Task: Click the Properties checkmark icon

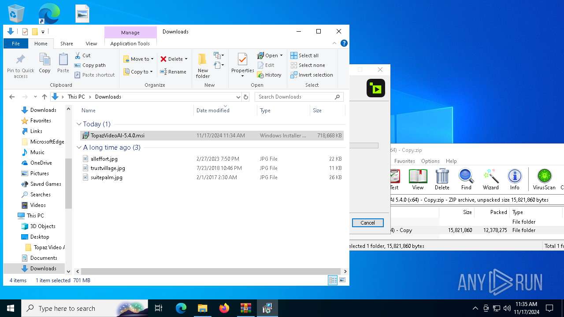Action: (x=242, y=59)
